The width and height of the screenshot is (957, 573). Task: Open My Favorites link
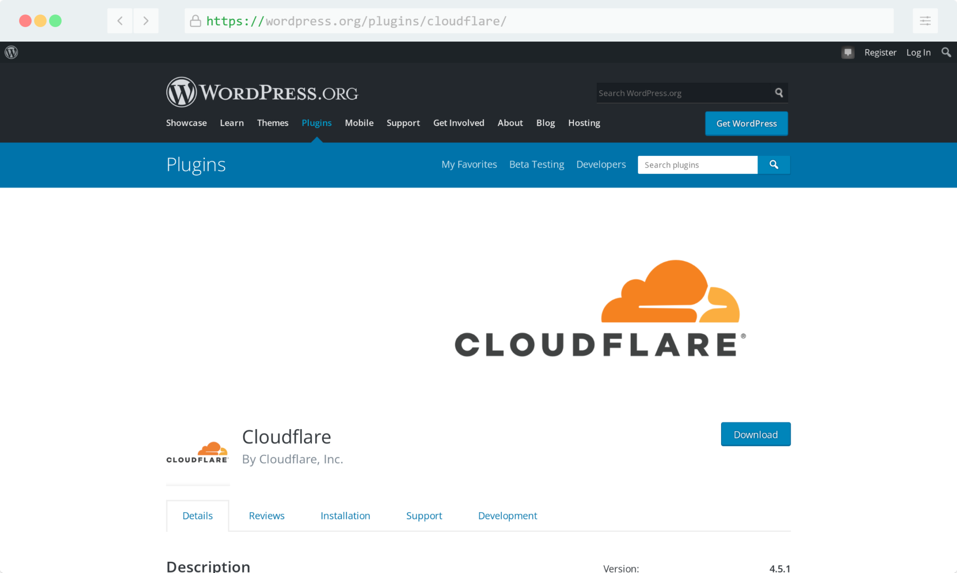click(x=469, y=164)
